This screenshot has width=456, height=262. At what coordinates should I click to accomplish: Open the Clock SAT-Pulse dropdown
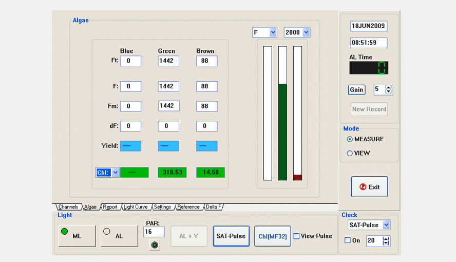pos(386,225)
